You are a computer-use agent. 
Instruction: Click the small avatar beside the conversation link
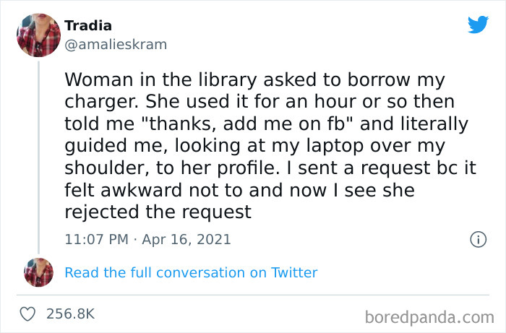(38, 272)
